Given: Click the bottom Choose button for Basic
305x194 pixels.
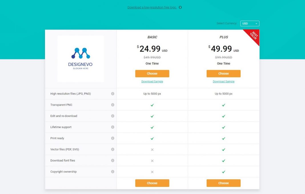Looking at the screenshot, I should (x=152, y=183).
